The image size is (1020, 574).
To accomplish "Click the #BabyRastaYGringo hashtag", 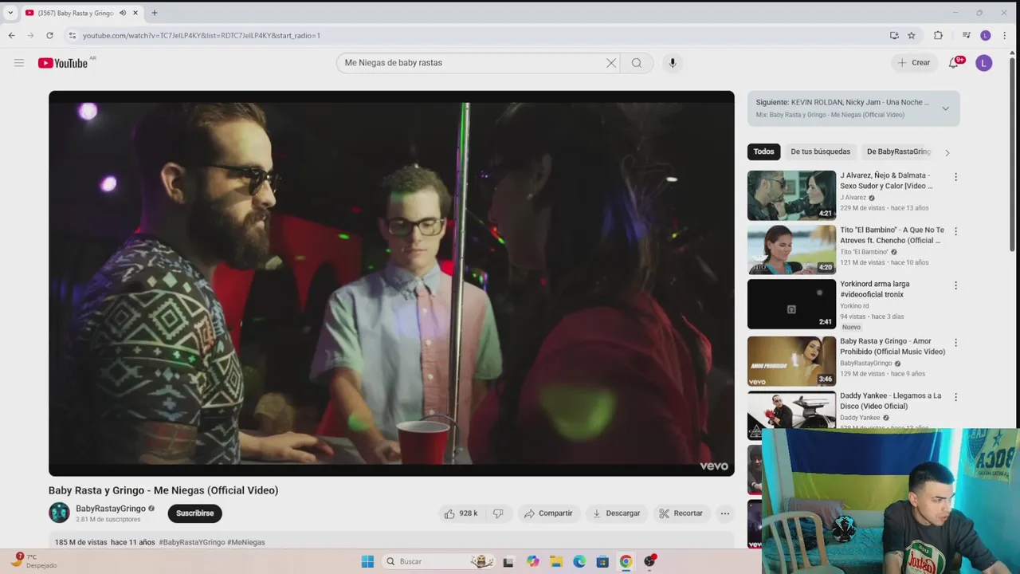I will point(192,542).
